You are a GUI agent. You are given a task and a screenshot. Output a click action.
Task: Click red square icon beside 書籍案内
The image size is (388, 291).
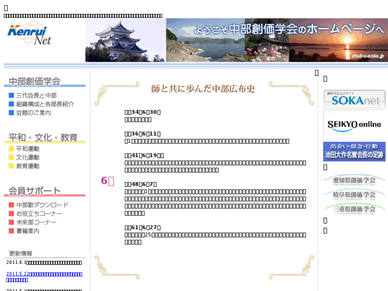(11, 231)
